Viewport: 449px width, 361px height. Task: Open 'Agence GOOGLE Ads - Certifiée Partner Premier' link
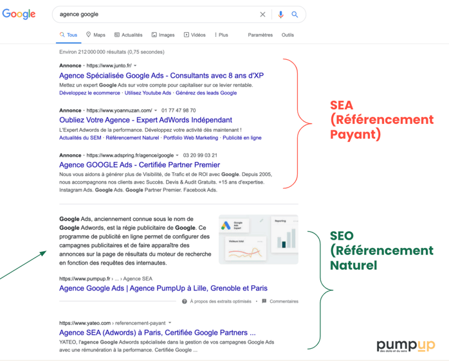coord(140,165)
